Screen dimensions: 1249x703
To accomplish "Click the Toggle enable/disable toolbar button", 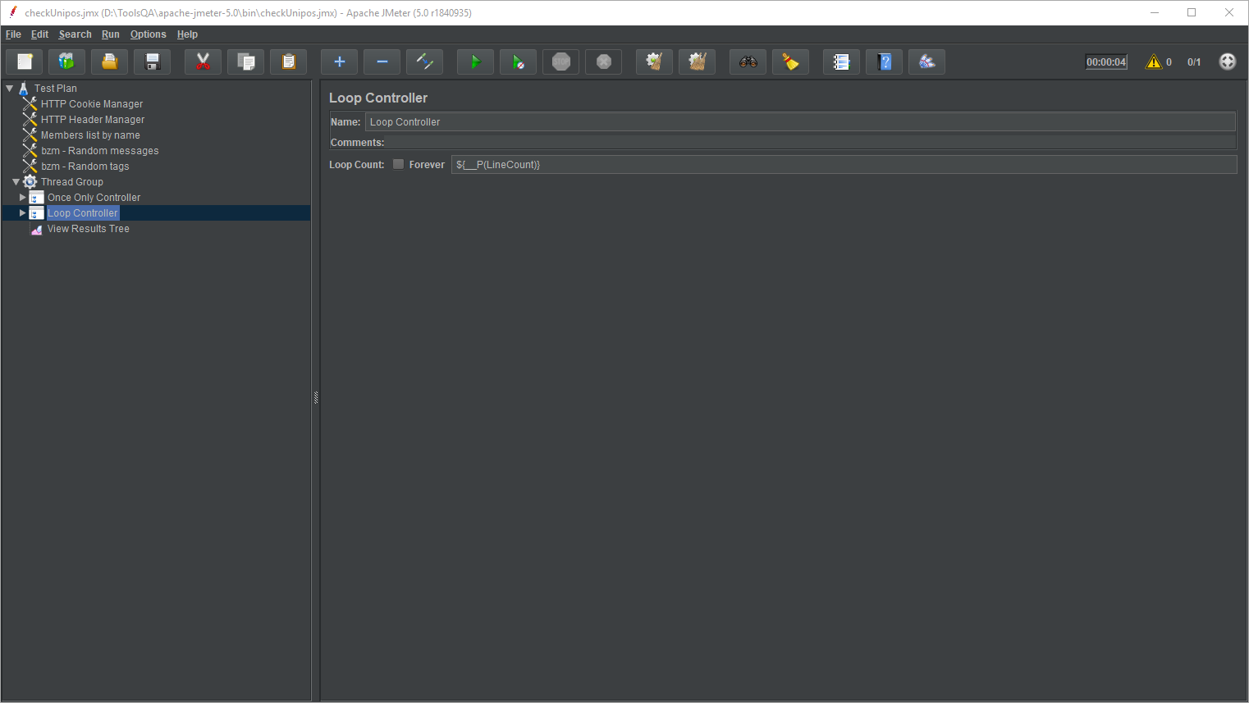I will point(424,62).
